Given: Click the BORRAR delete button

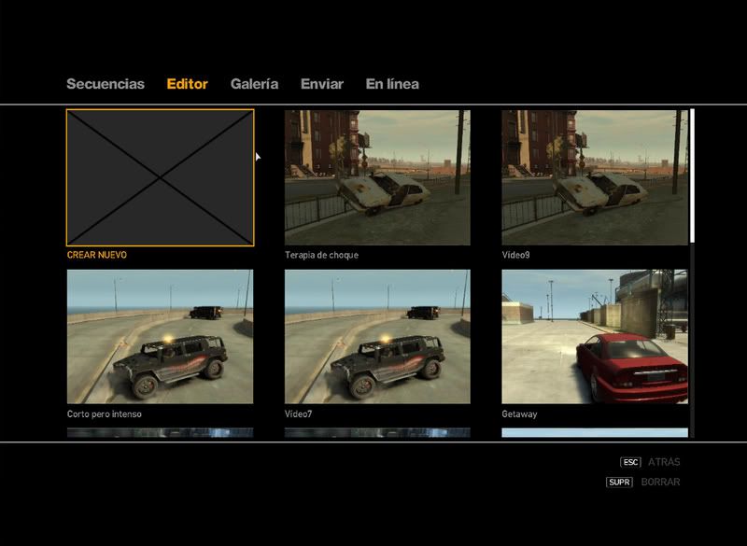Looking at the screenshot, I should pyautogui.click(x=660, y=482).
